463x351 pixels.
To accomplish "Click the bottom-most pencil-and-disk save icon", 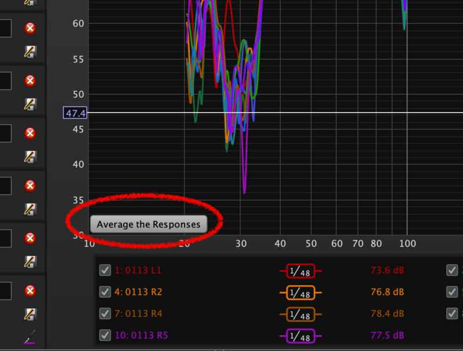I will [30, 314].
